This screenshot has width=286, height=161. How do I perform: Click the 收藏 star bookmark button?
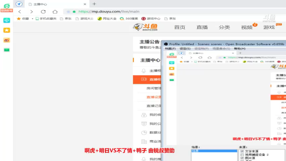coord(23,19)
